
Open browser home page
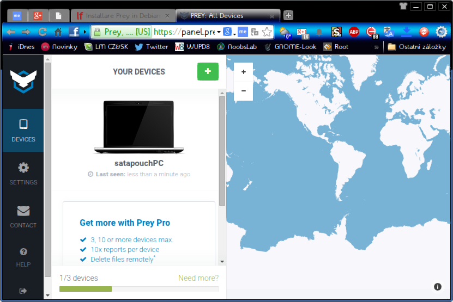coord(58,32)
